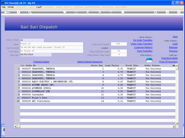Screen dimensions: 185x138
Task: Click the key icon at toolbar's left end
Action: coord(7,12)
